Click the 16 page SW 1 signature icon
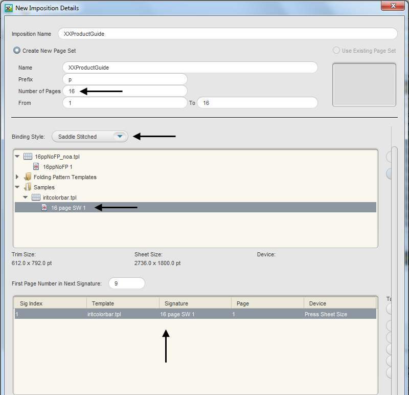The width and height of the screenshot is (409, 395). click(44, 208)
